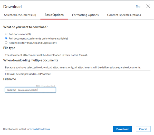The width and height of the screenshot is (154, 135).
Task: Place cursor after 'pension documents' in the filename
Action: tap(37, 90)
